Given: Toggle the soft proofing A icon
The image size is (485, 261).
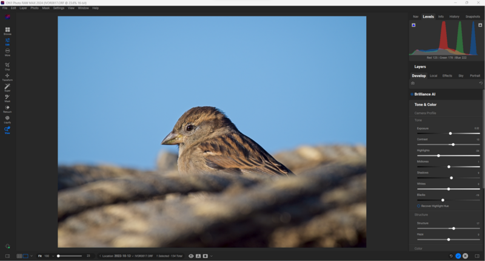Looking at the screenshot, I should [x=198, y=256].
